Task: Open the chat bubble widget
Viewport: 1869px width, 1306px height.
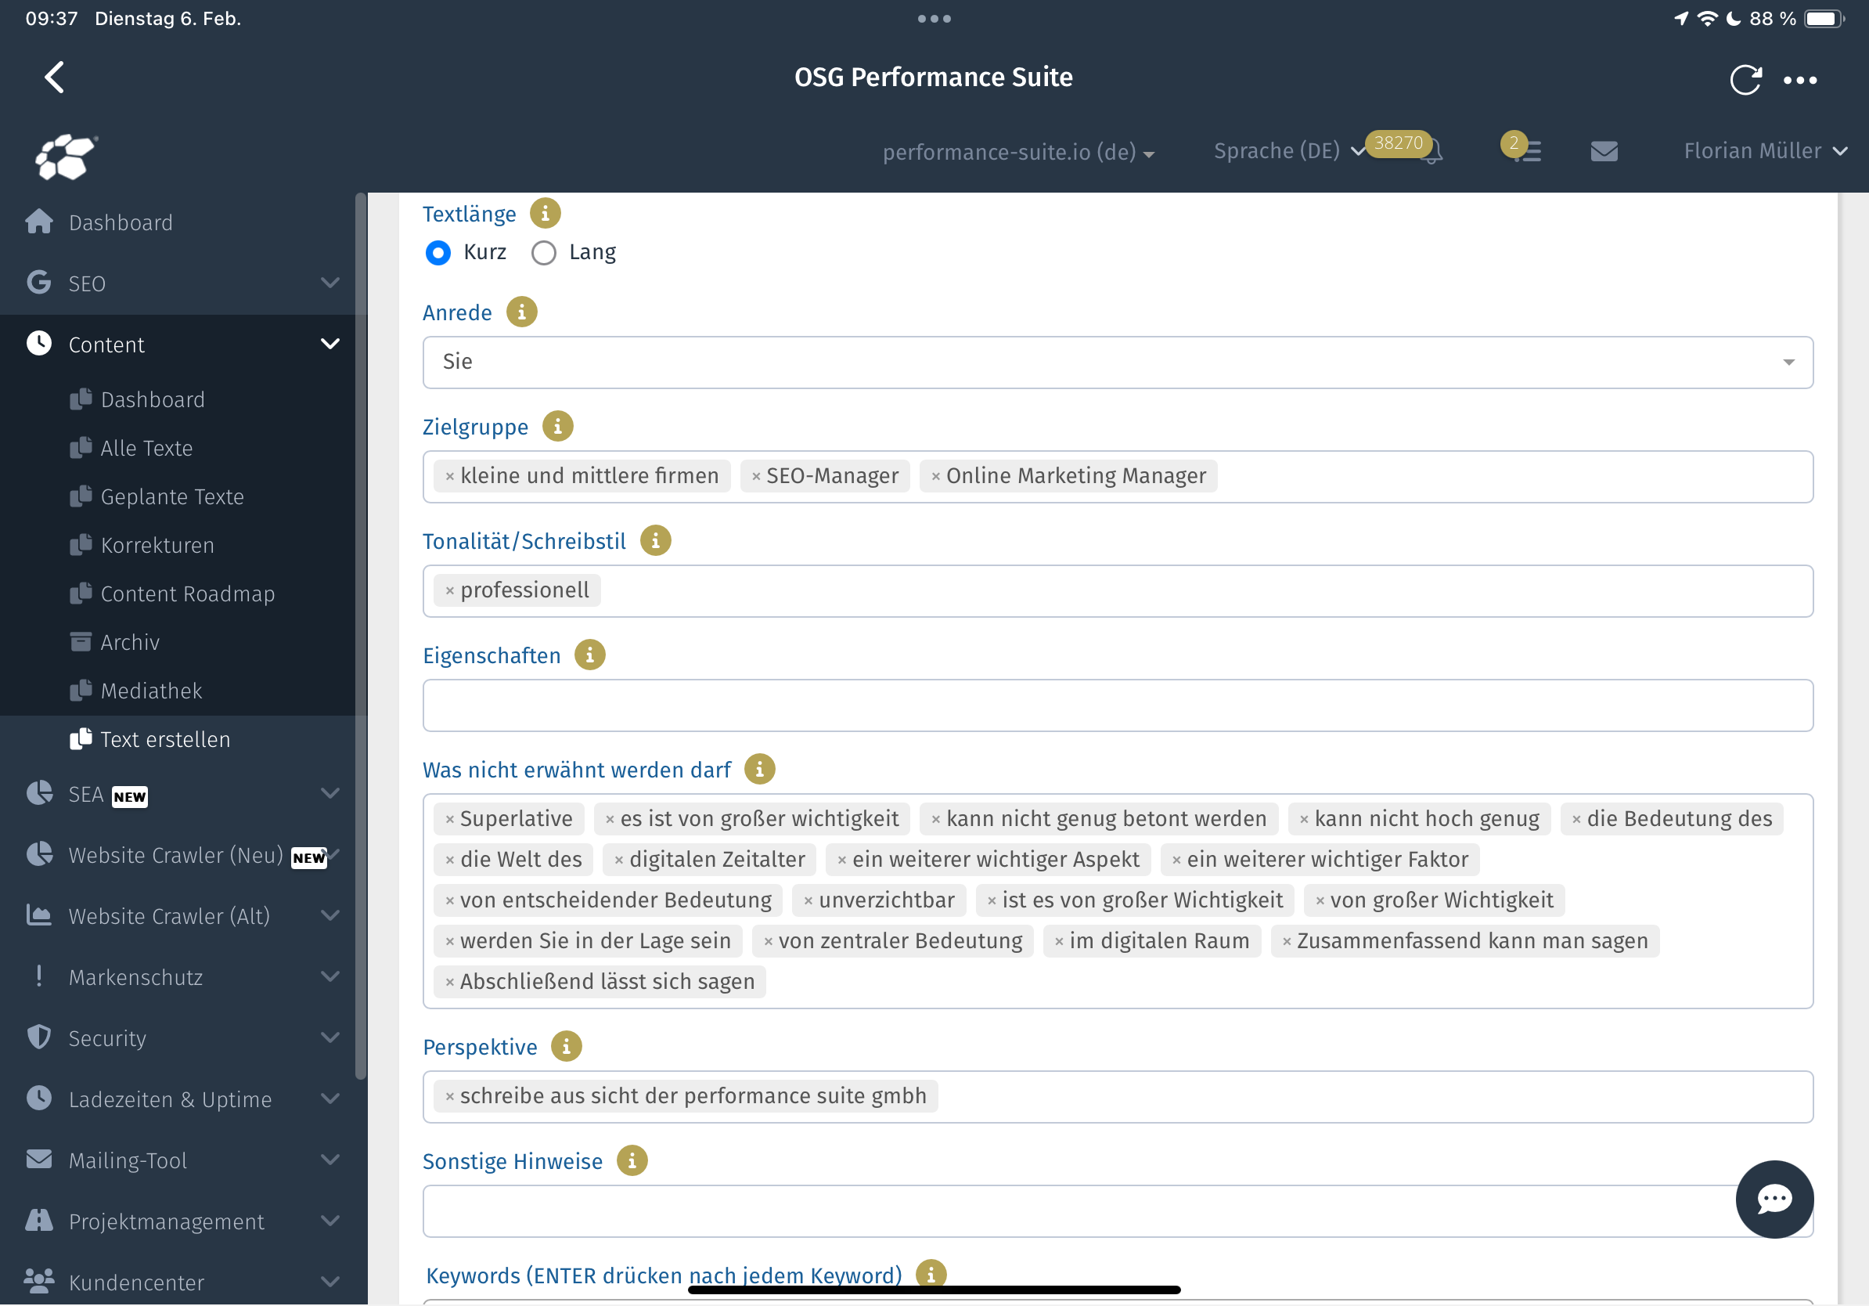Action: [x=1774, y=1199]
